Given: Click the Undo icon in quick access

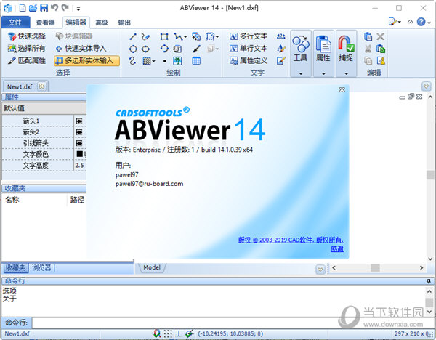Looking at the screenshot, I should [54, 8].
